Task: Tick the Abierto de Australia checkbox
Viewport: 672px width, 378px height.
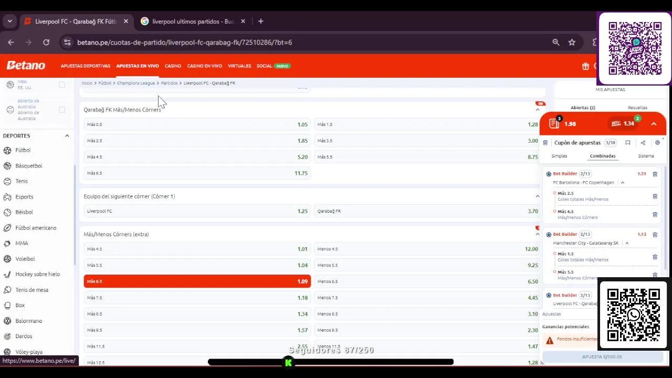Action: [x=62, y=110]
